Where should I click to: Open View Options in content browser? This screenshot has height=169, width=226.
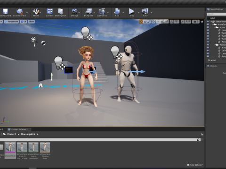tap(195, 165)
